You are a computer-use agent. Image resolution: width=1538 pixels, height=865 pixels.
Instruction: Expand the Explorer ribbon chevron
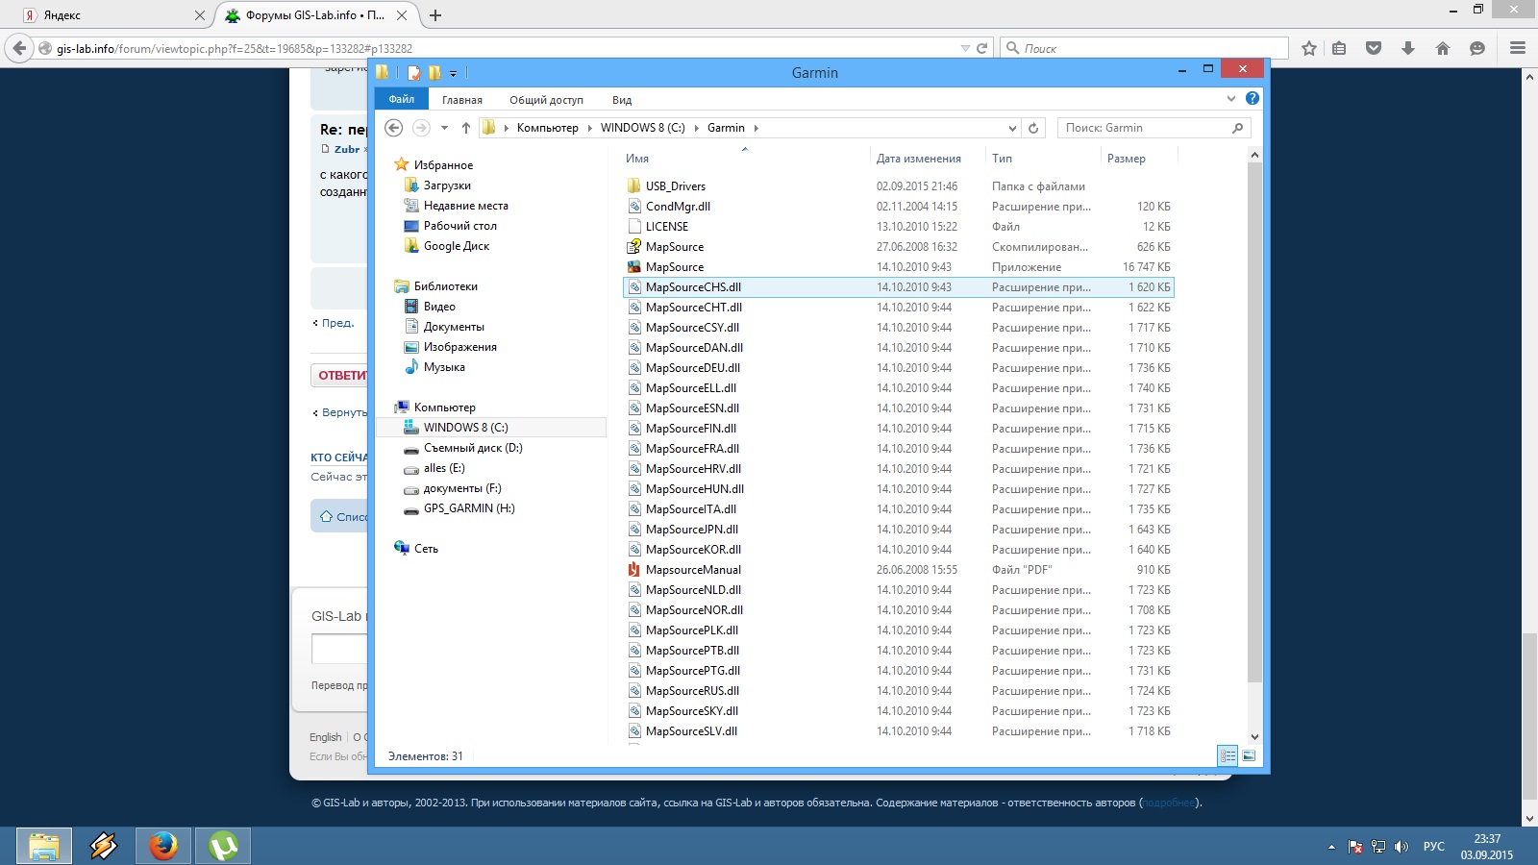1231,98
